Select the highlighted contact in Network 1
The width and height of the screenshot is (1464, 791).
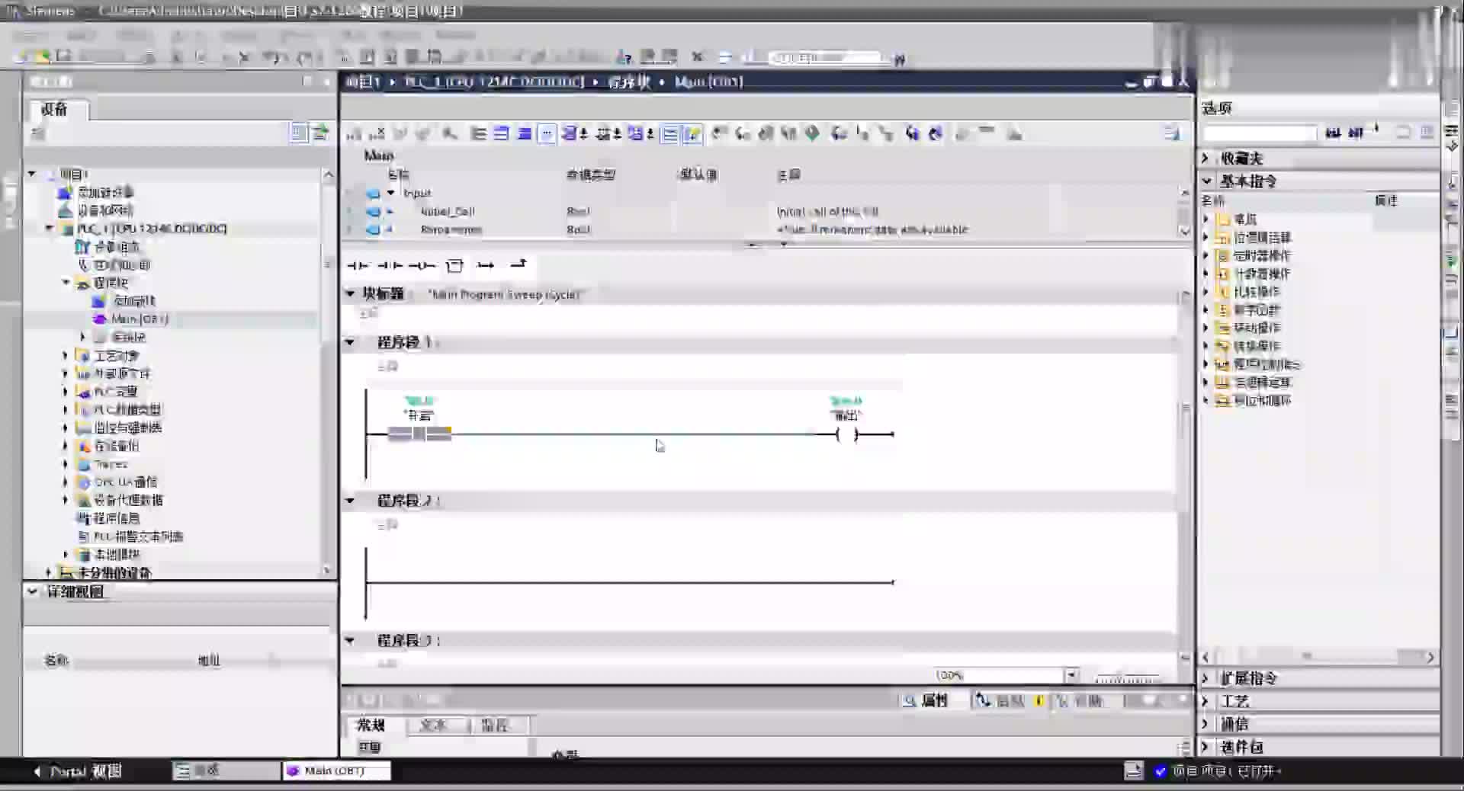tap(419, 434)
